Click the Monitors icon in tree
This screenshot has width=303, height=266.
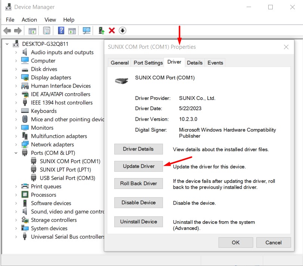pyautogui.click(x=25, y=128)
